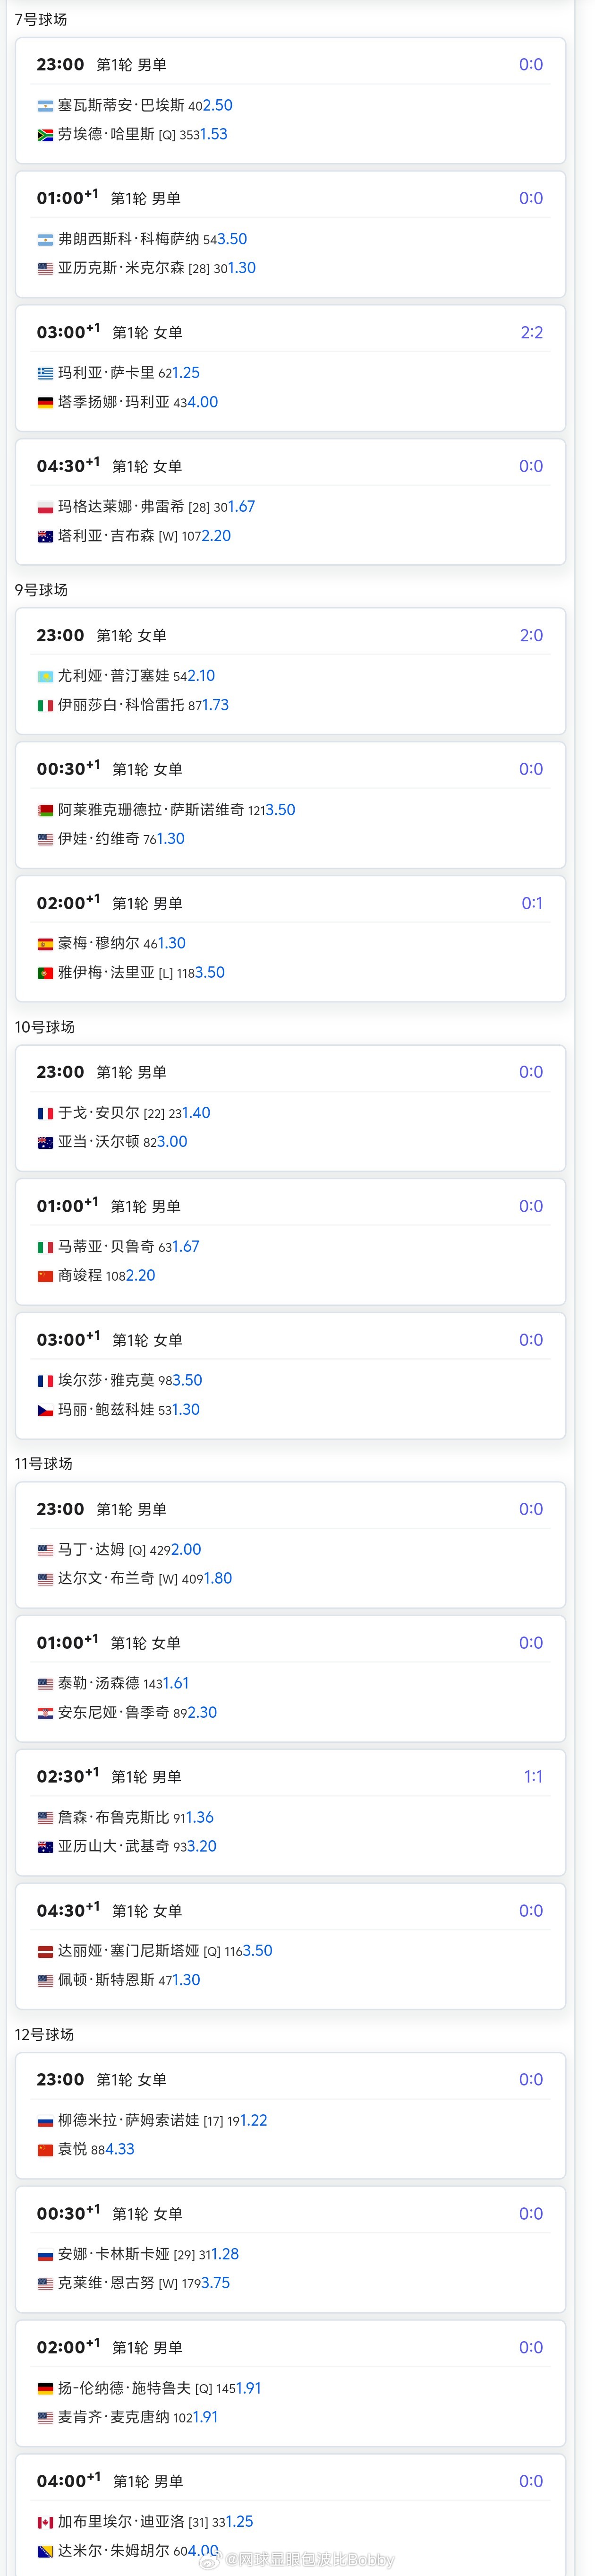Click Kazakhstan flag beside 尤利娅·普汀塞娃
Image resolution: width=595 pixels, height=2576 pixels.
pyautogui.click(x=45, y=676)
